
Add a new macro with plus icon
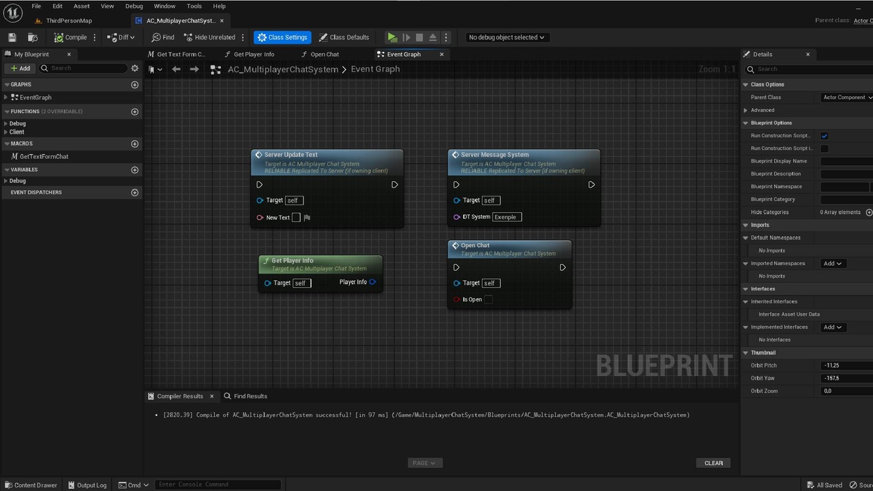coord(134,144)
